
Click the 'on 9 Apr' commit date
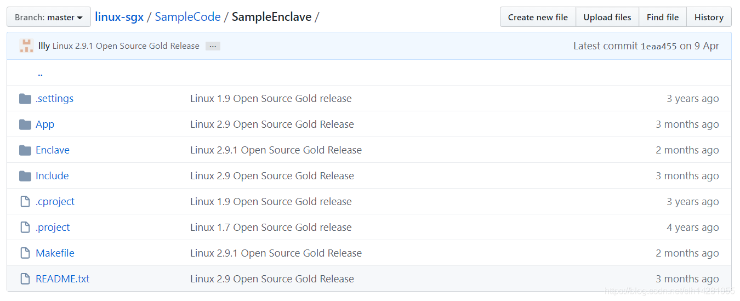coord(699,46)
